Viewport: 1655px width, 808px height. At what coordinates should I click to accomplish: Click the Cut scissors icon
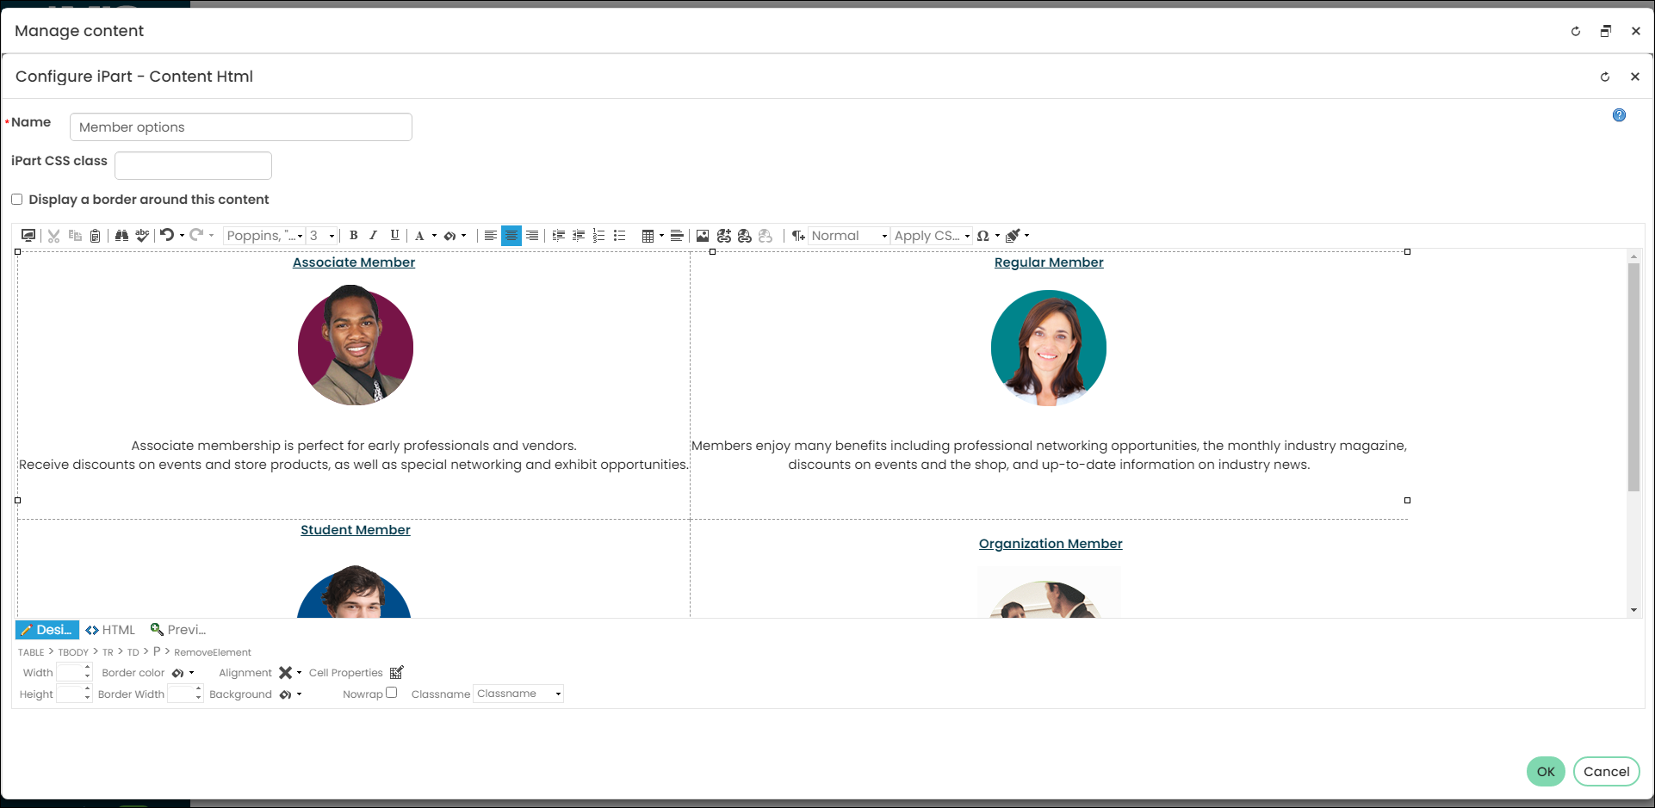click(53, 236)
